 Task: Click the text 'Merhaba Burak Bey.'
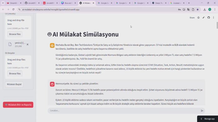[x=65, y=45]
